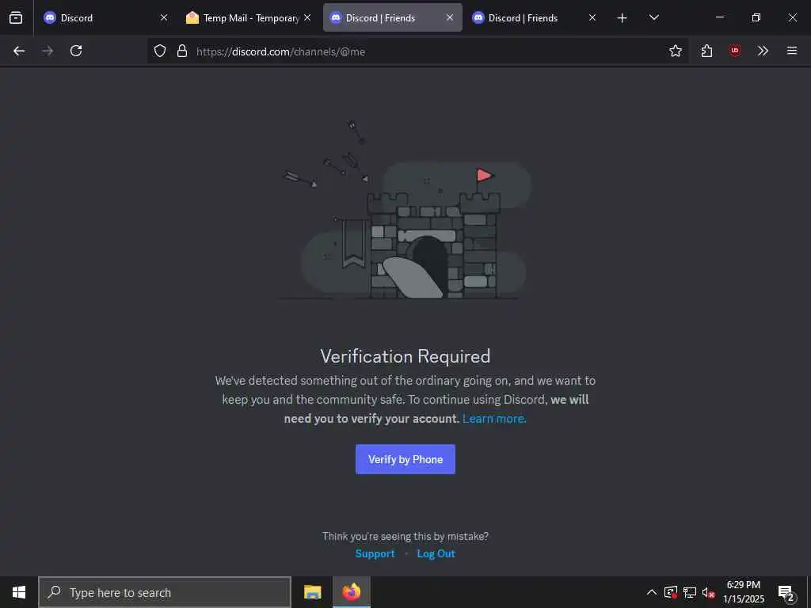Click the Log Out link
Screen dimensions: 811x608
click(x=436, y=553)
